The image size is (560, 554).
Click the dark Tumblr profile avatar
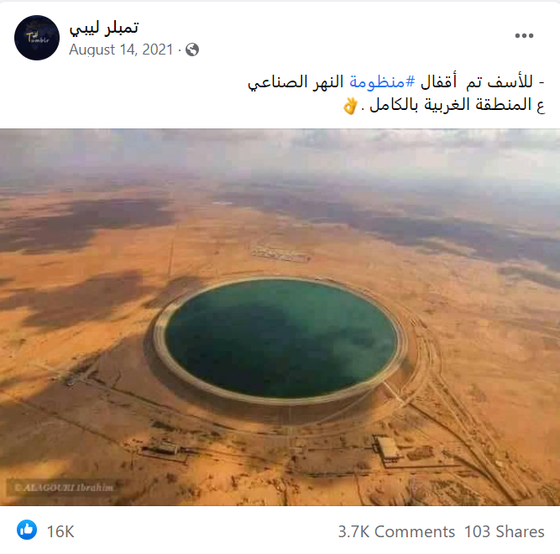(x=37, y=38)
